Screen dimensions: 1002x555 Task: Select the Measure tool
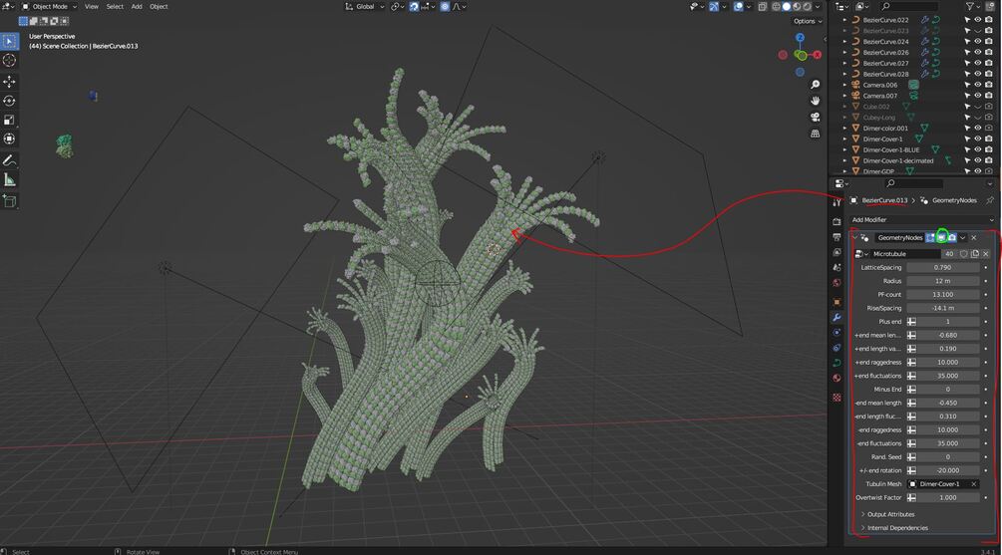[9, 180]
